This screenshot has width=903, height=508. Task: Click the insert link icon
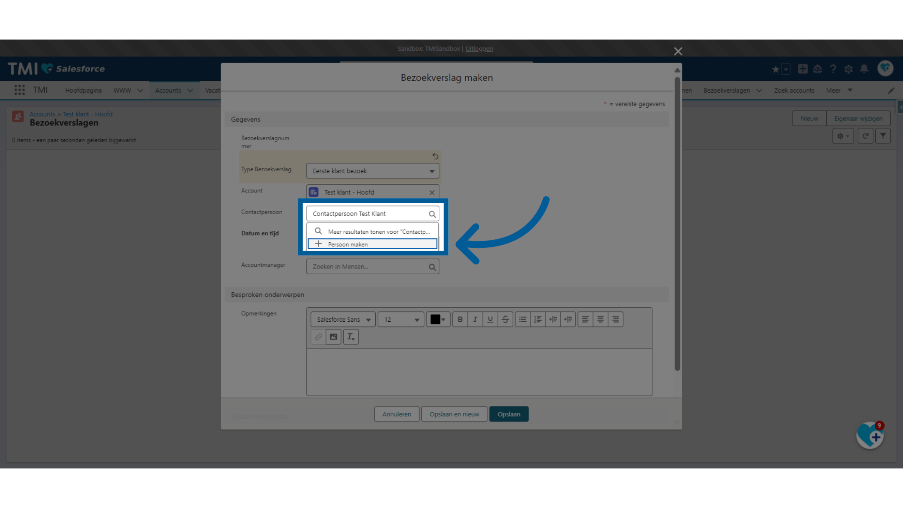click(x=318, y=337)
